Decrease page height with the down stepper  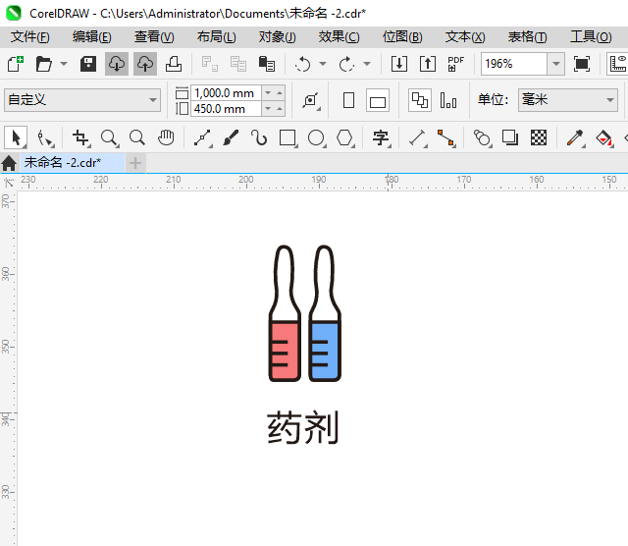pos(268,109)
